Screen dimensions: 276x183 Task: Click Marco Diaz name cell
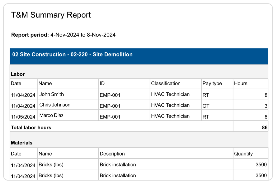(x=51, y=115)
